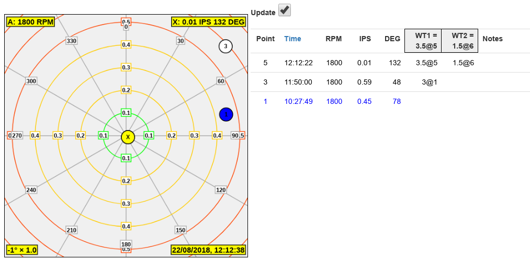This screenshot has height=260, width=530.
Task: Open point 1 link in the table
Action: pos(265,101)
